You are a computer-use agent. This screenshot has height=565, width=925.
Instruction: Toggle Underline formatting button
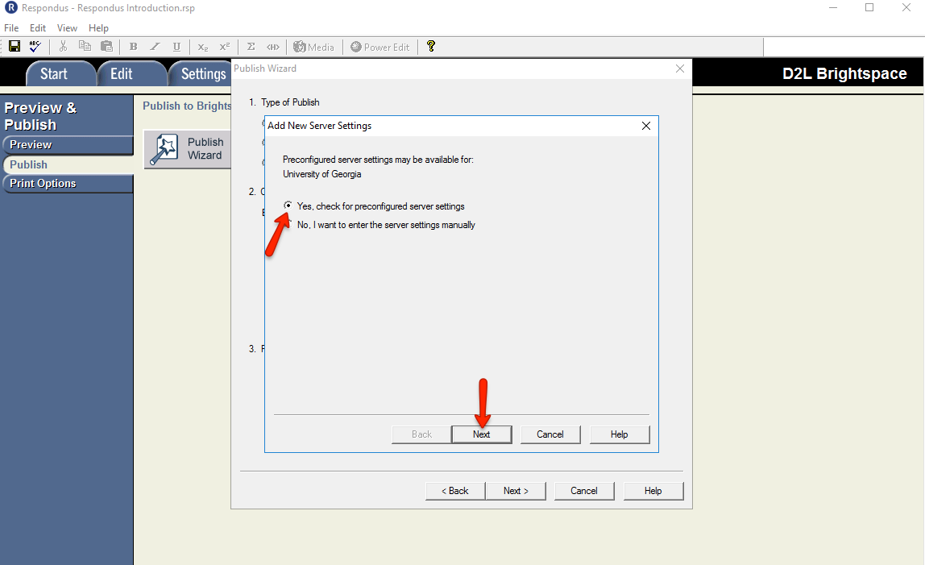[x=176, y=47]
